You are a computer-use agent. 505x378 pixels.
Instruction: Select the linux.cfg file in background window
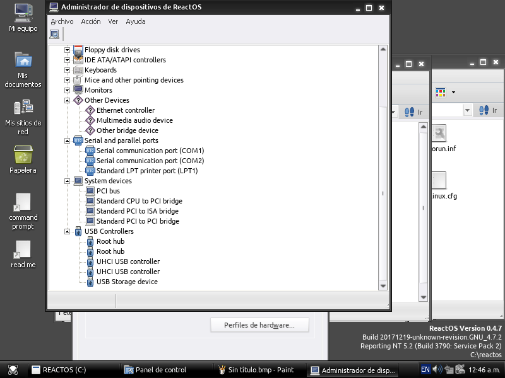[x=444, y=185]
